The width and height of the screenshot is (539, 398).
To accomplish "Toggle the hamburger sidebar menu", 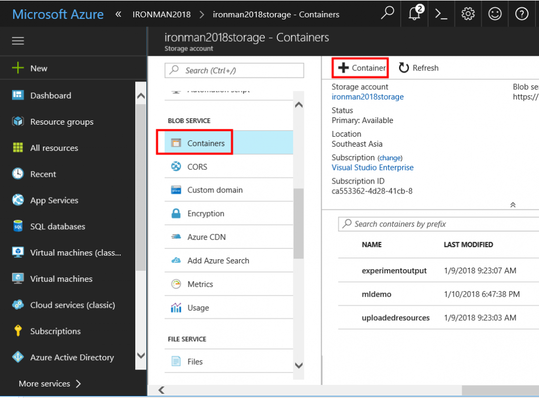I will (18, 41).
